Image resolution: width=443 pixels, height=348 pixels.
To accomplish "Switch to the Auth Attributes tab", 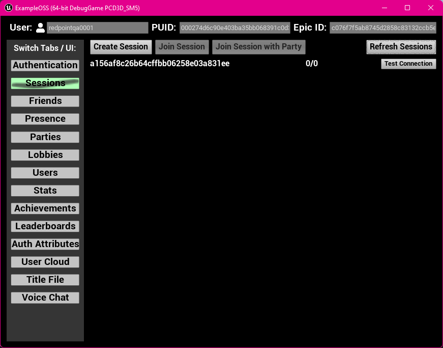I will (x=45, y=244).
